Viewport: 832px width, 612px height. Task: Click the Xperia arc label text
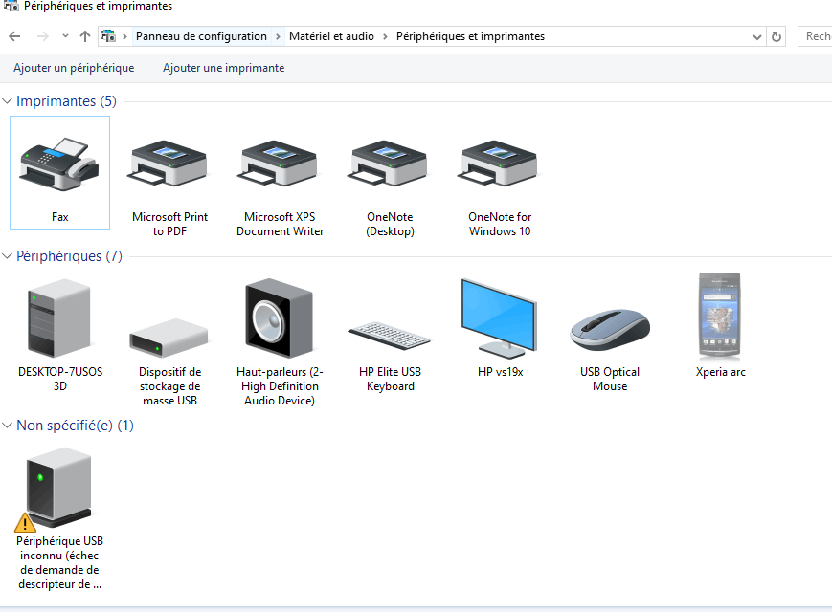[x=720, y=372]
